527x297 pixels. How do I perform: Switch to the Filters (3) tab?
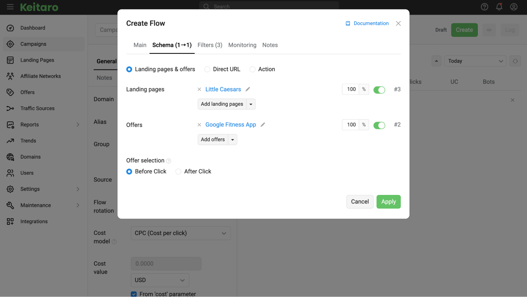point(210,45)
